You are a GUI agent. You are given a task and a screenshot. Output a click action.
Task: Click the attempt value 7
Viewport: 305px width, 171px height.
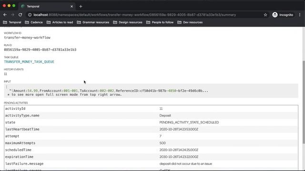pos(161,136)
